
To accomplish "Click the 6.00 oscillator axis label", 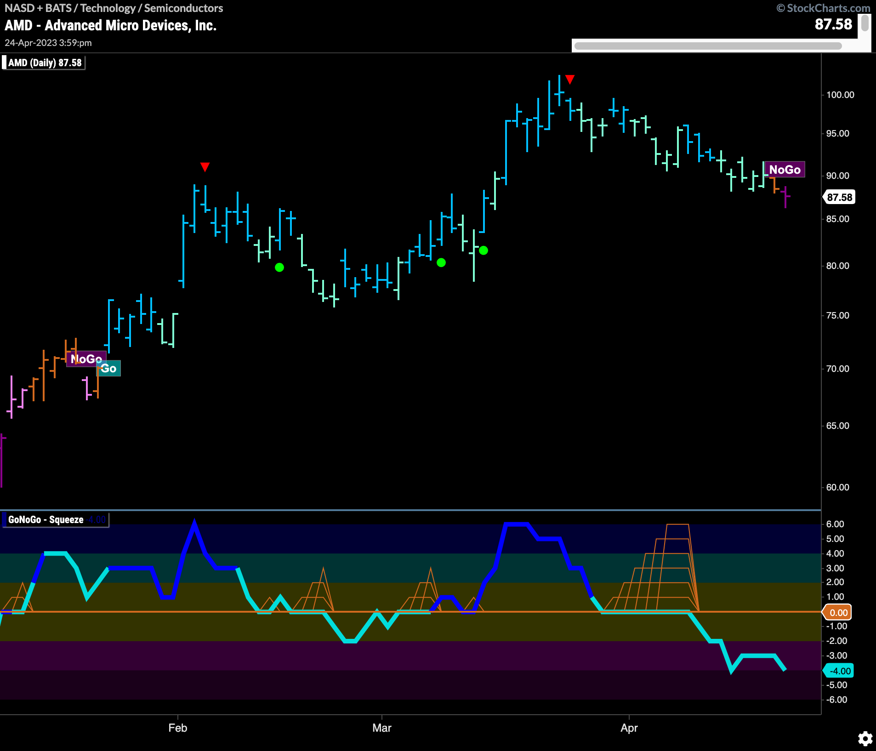I will 835,524.
